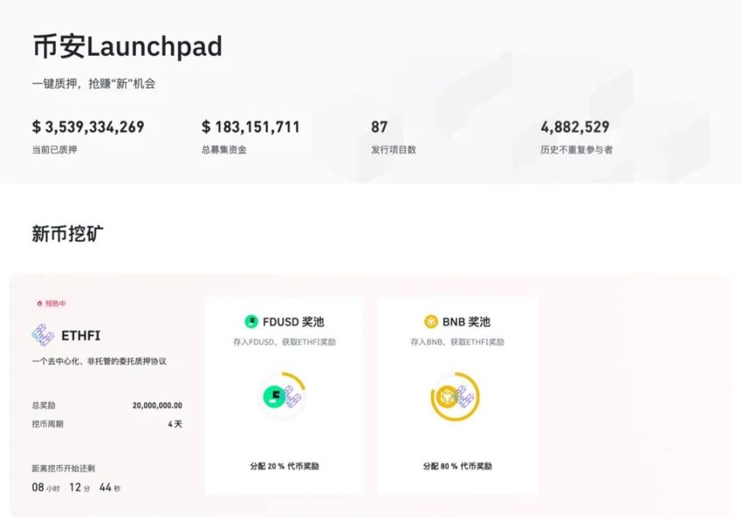Click the 挖币周期 value 4 天

[175, 424]
